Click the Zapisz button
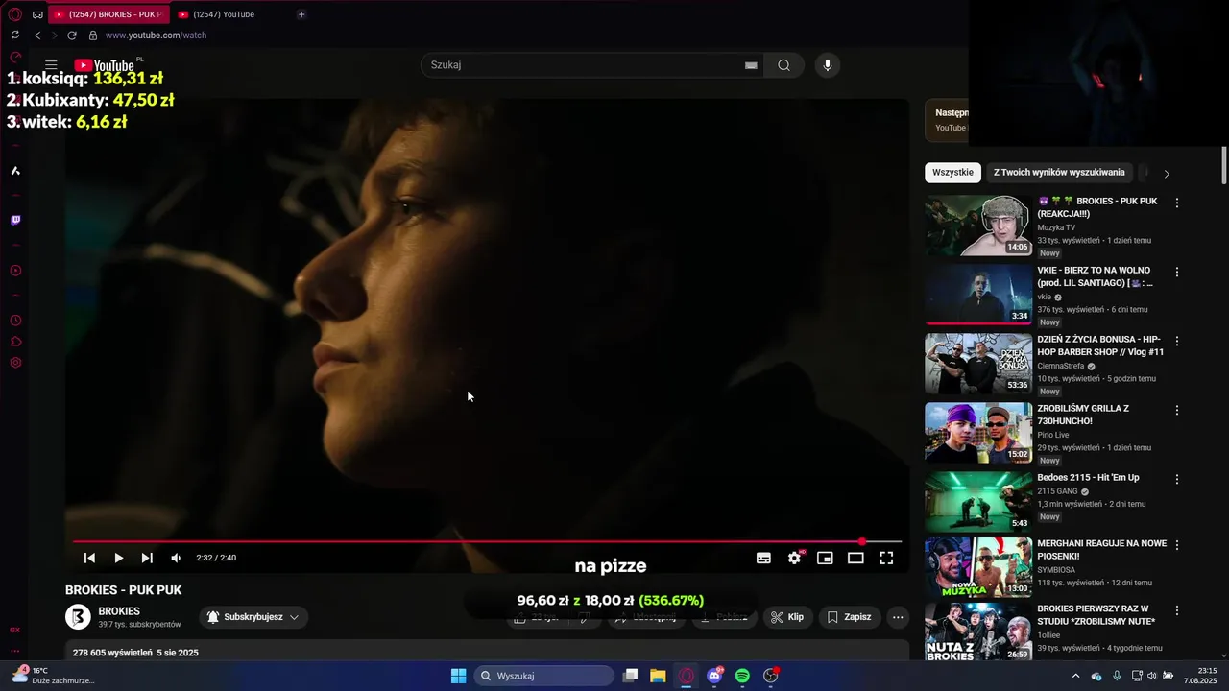The image size is (1229, 691). pos(850,617)
